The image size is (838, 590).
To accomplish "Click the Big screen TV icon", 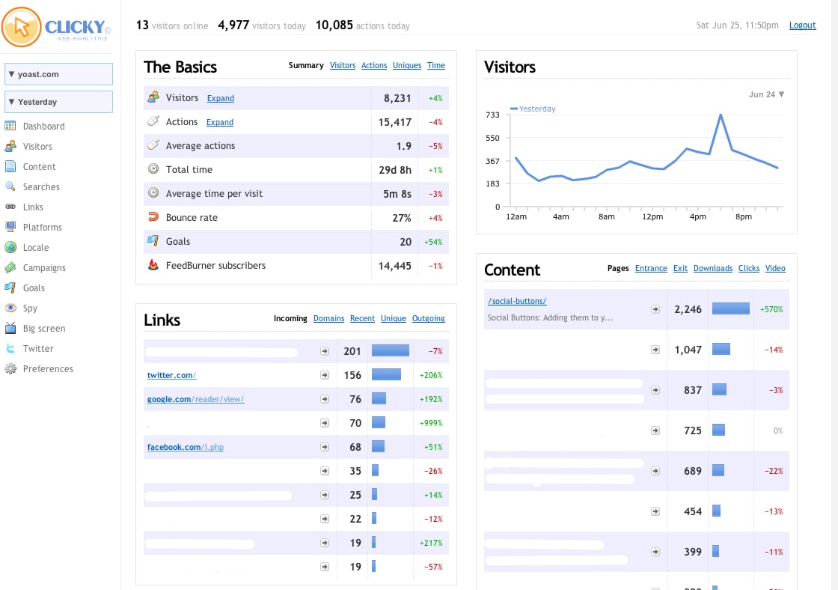I will 10,329.
